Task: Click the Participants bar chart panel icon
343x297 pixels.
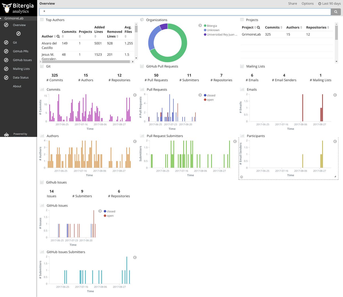Action: [242, 136]
